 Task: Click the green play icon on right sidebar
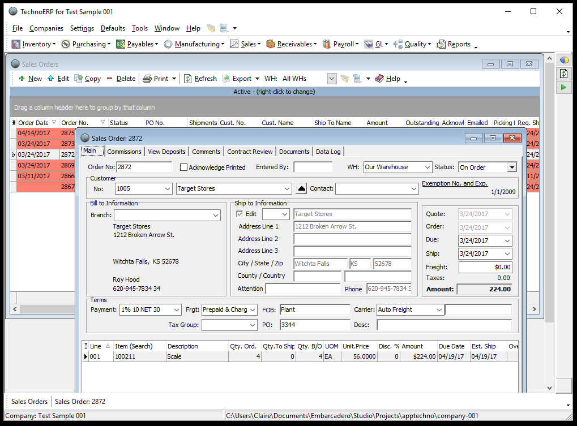[x=563, y=88]
